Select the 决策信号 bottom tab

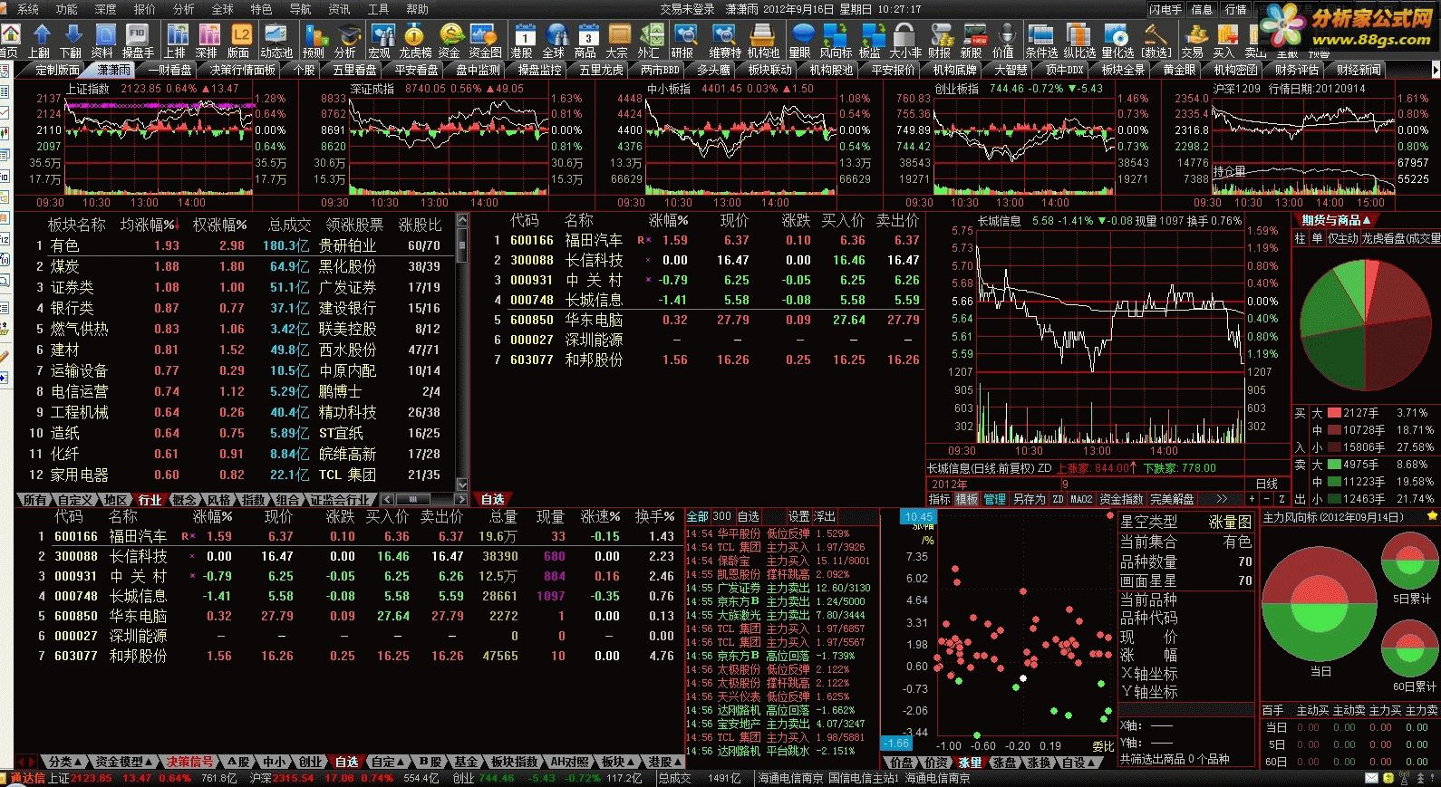click(x=189, y=763)
